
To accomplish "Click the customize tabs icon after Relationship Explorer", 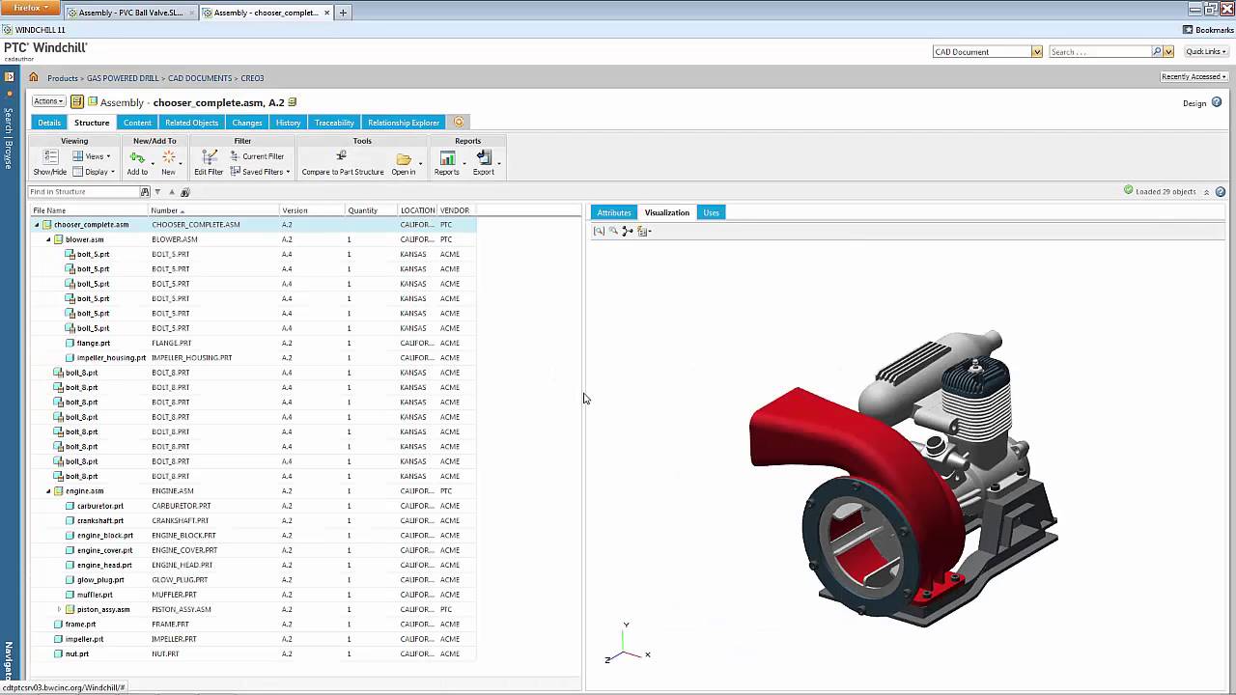I will click(459, 123).
